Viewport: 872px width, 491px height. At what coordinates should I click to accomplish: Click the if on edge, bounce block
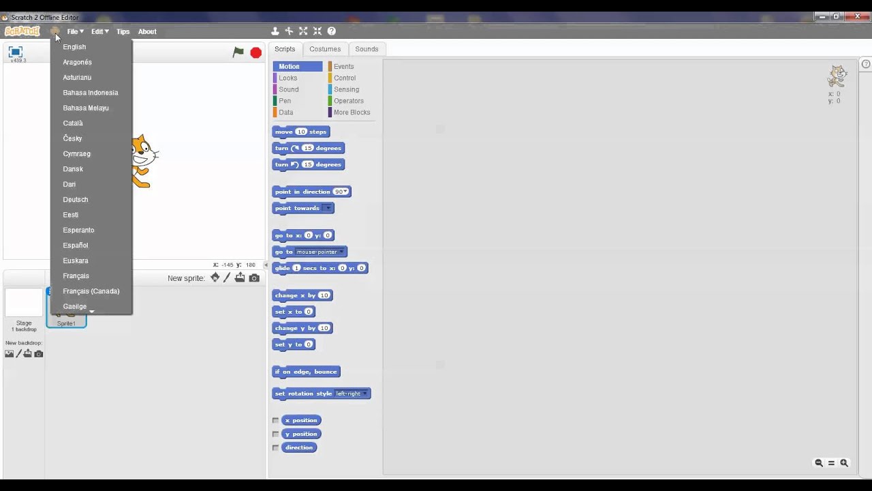click(306, 372)
